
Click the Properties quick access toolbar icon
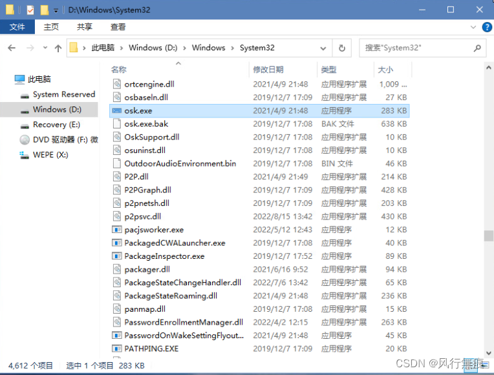(30, 10)
